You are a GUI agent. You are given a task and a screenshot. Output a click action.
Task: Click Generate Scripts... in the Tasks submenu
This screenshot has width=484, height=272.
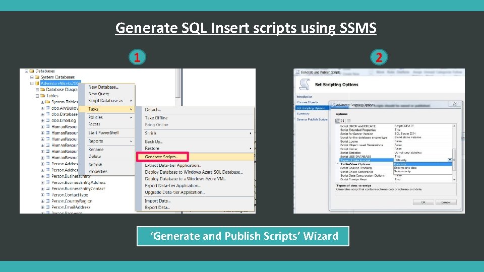pos(161,157)
